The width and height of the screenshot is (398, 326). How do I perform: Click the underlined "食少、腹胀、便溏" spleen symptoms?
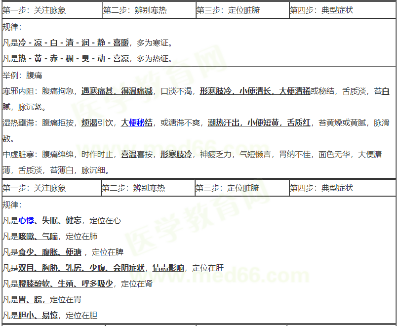click(49, 252)
